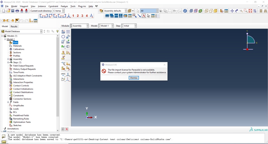
Task: Click the create datum point XYZ icon
Action: click(x=63, y=75)
